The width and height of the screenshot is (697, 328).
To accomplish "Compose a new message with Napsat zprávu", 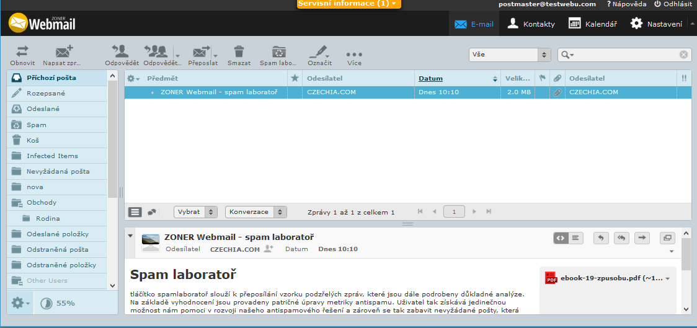I will tap(63, 52).
